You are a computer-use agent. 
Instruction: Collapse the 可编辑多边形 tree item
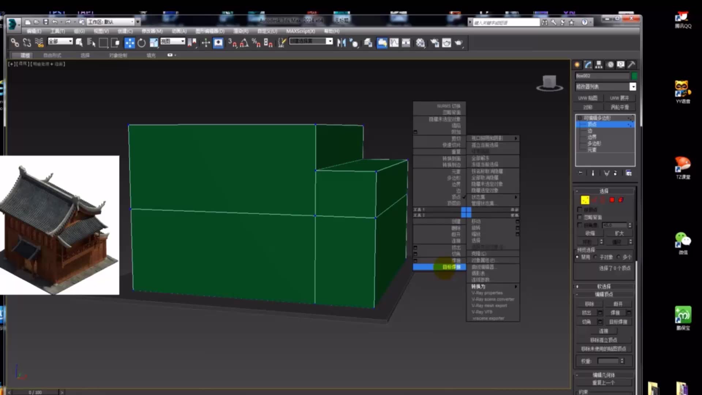(x=580, y=118)
